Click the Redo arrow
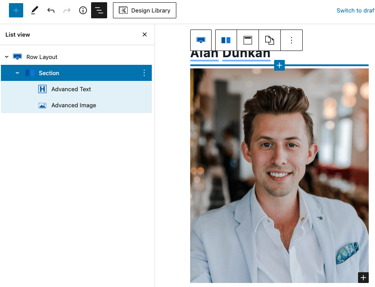This screenshot has height=287, width=375. (x=67, y=10)
